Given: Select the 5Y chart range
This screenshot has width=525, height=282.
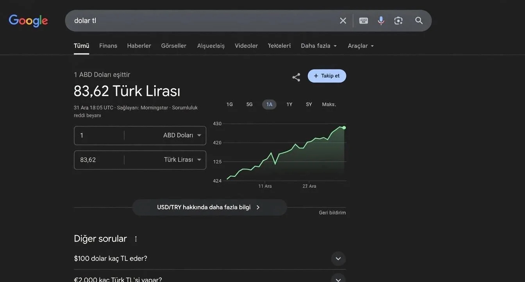Looking at the screenshot, I should [x=309, y=104].
